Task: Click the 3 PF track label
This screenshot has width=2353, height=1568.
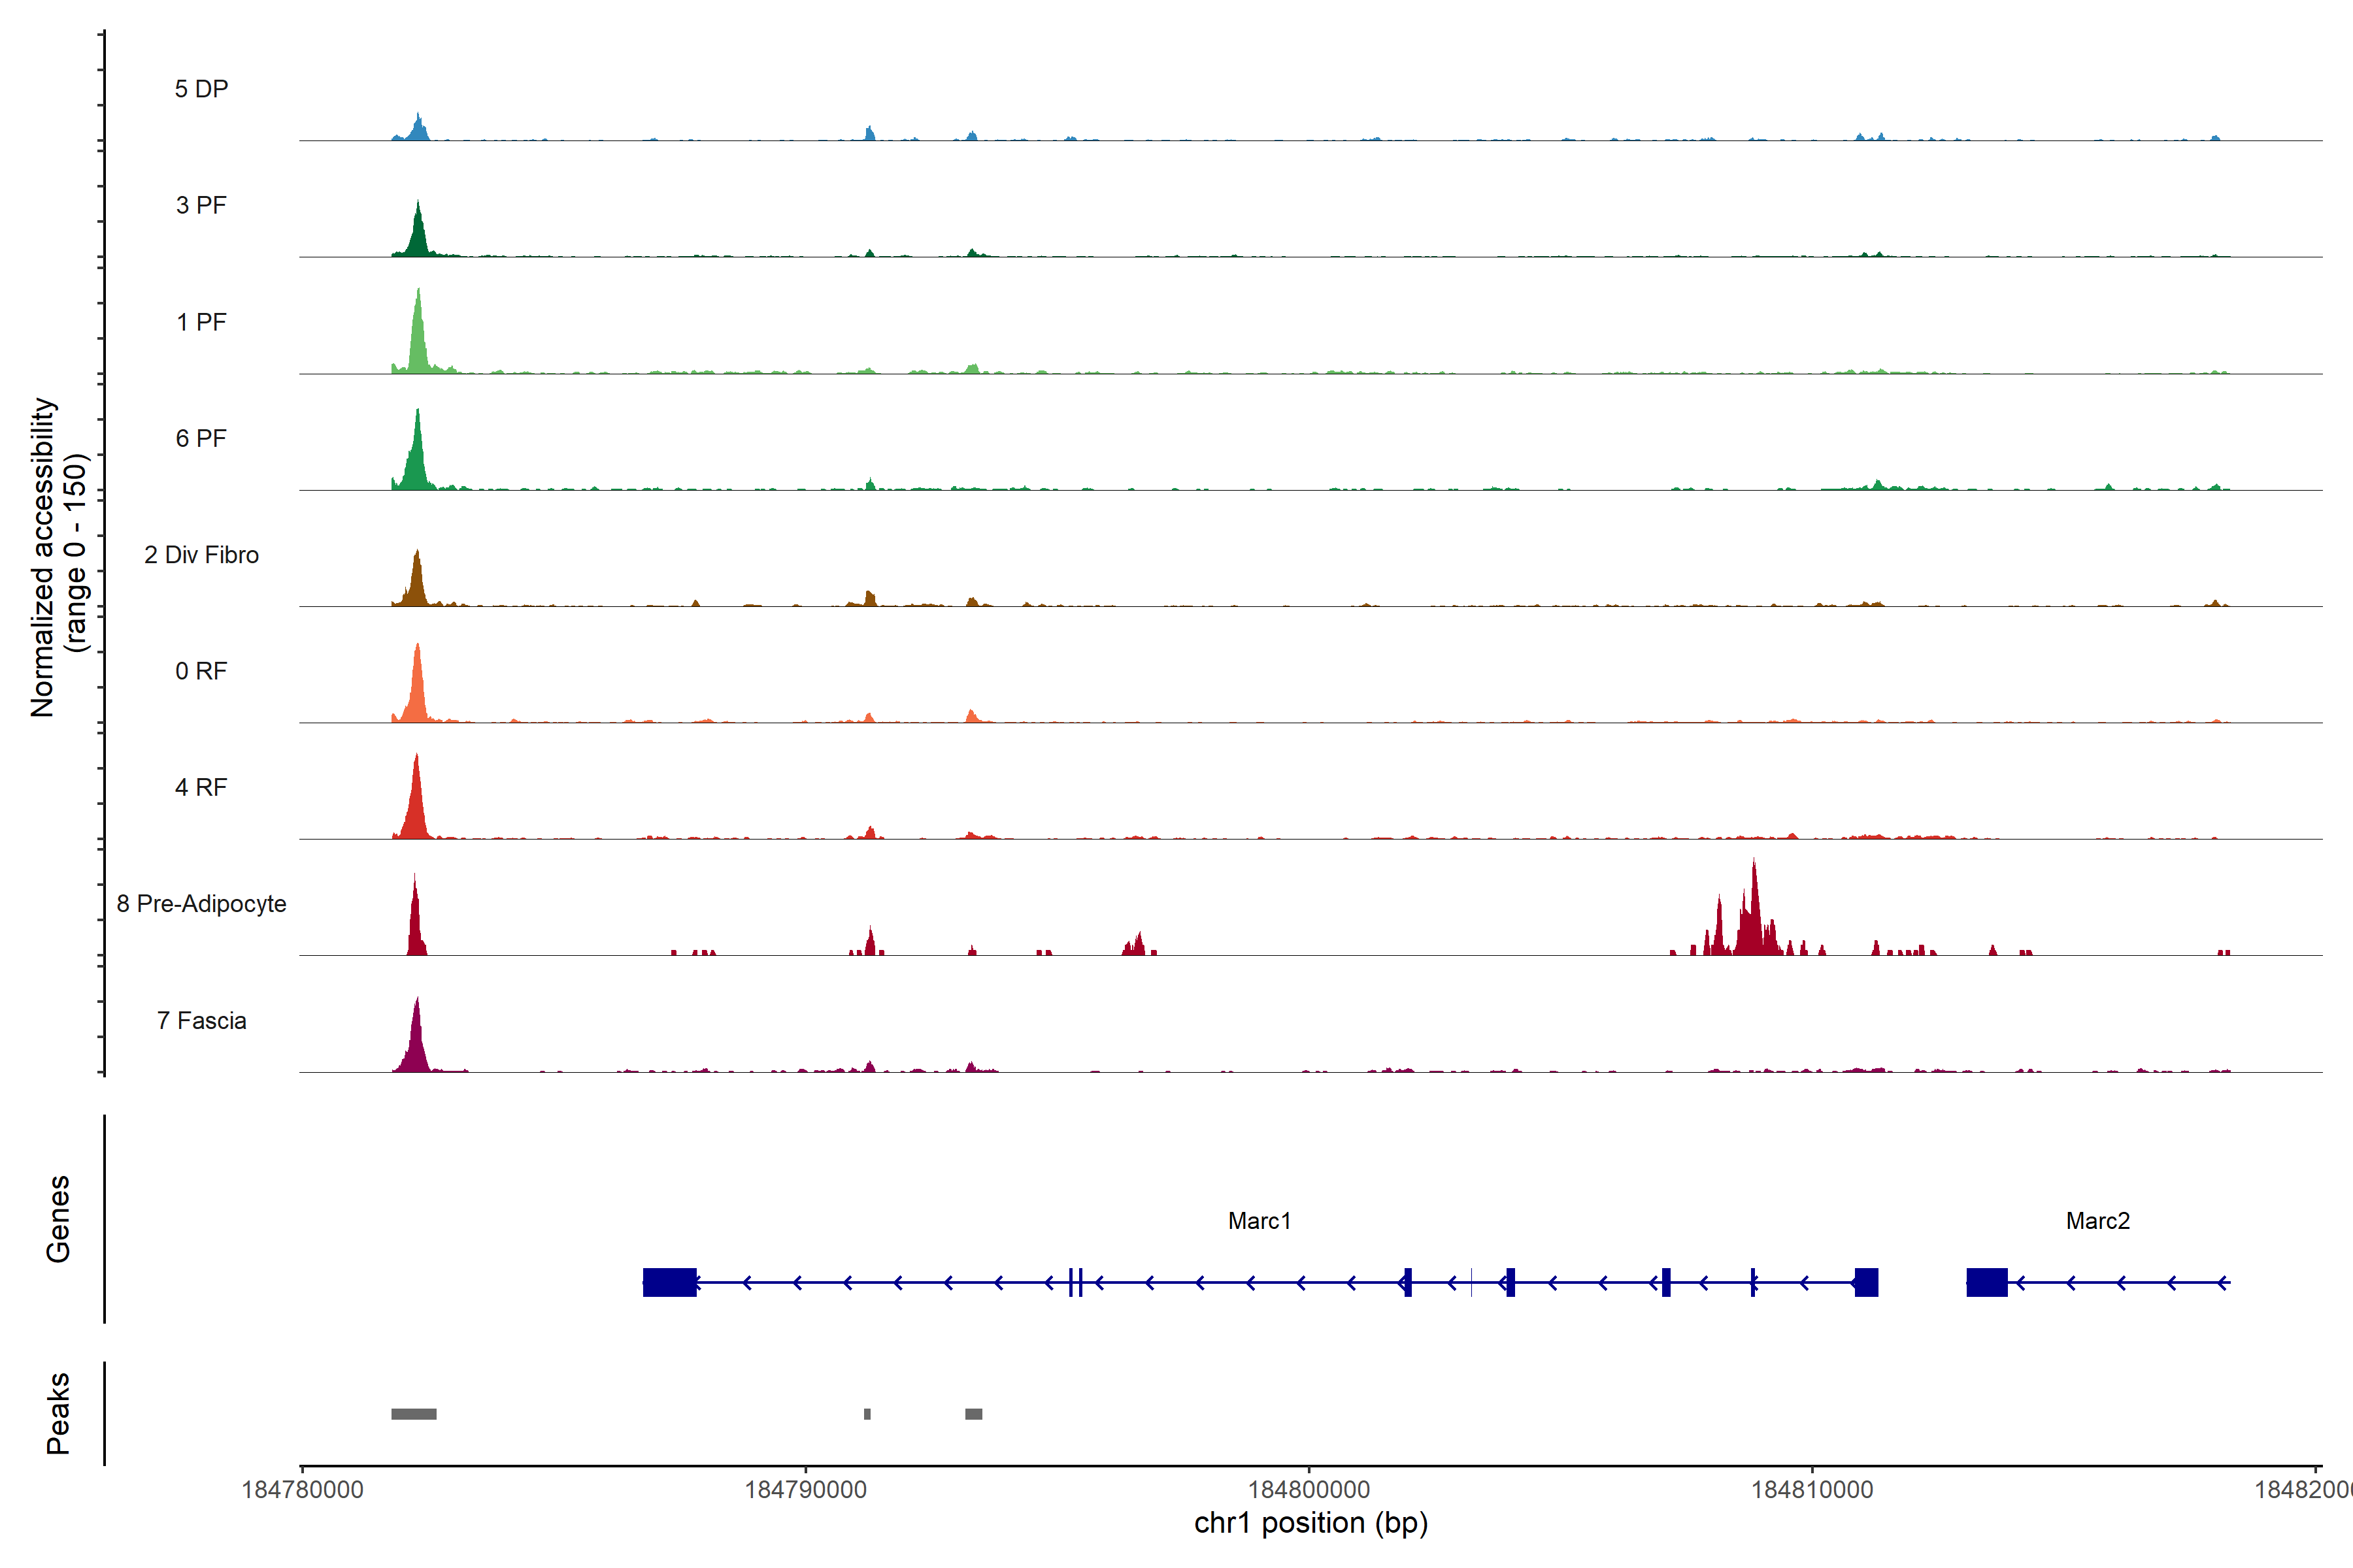Action: pos(201,205)
